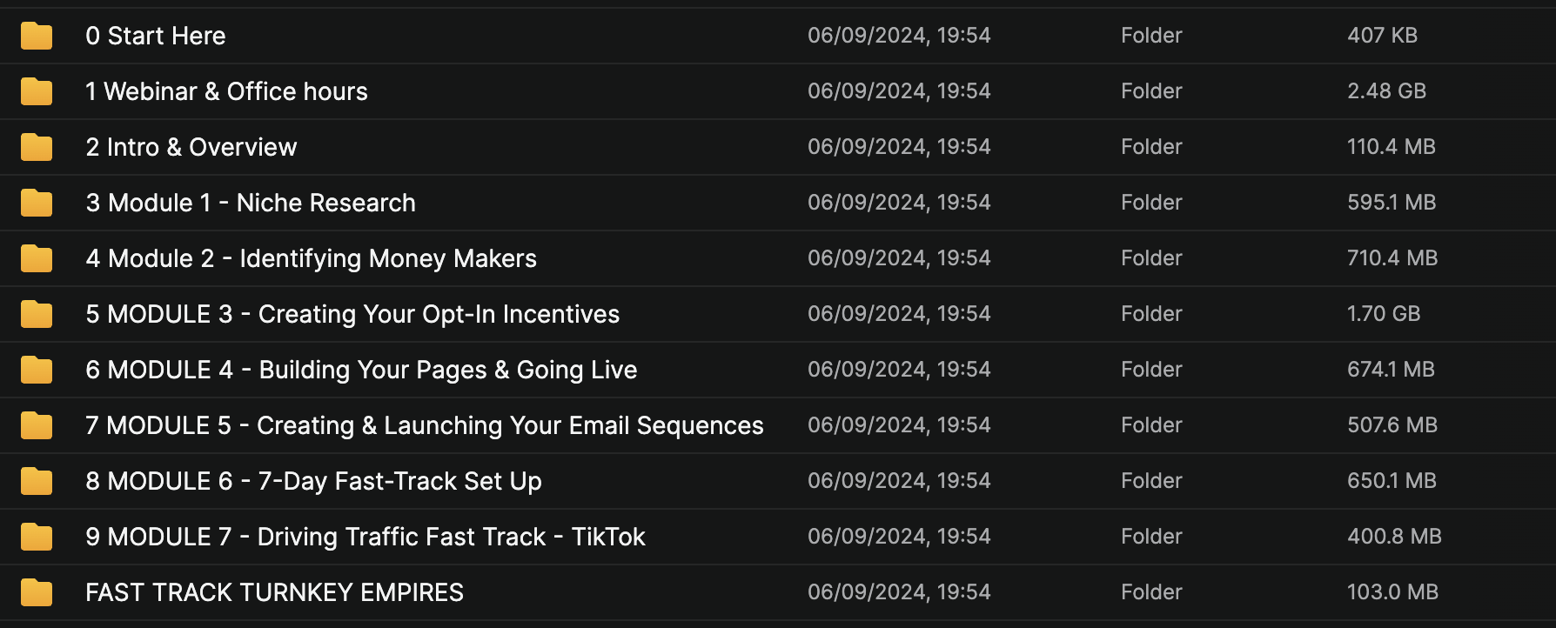Click folder icon for Email Sequences module
This screenshot has height=628, width=1556.
tap(37, 425)
